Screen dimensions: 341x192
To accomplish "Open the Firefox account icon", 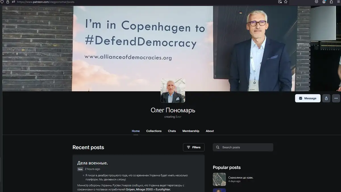I will (x=324, y=2).
